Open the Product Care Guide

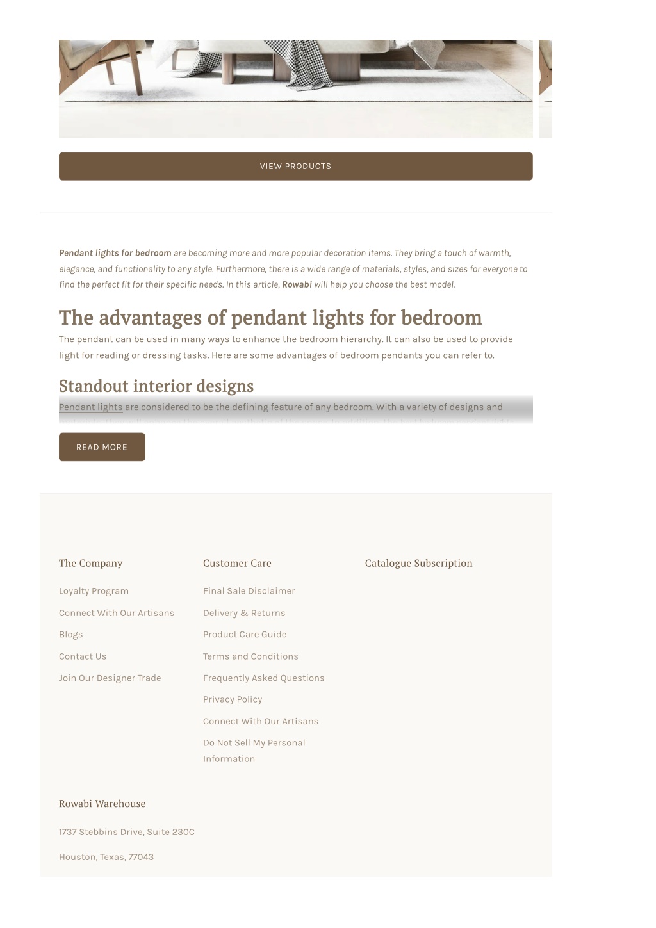coord(245,635)
